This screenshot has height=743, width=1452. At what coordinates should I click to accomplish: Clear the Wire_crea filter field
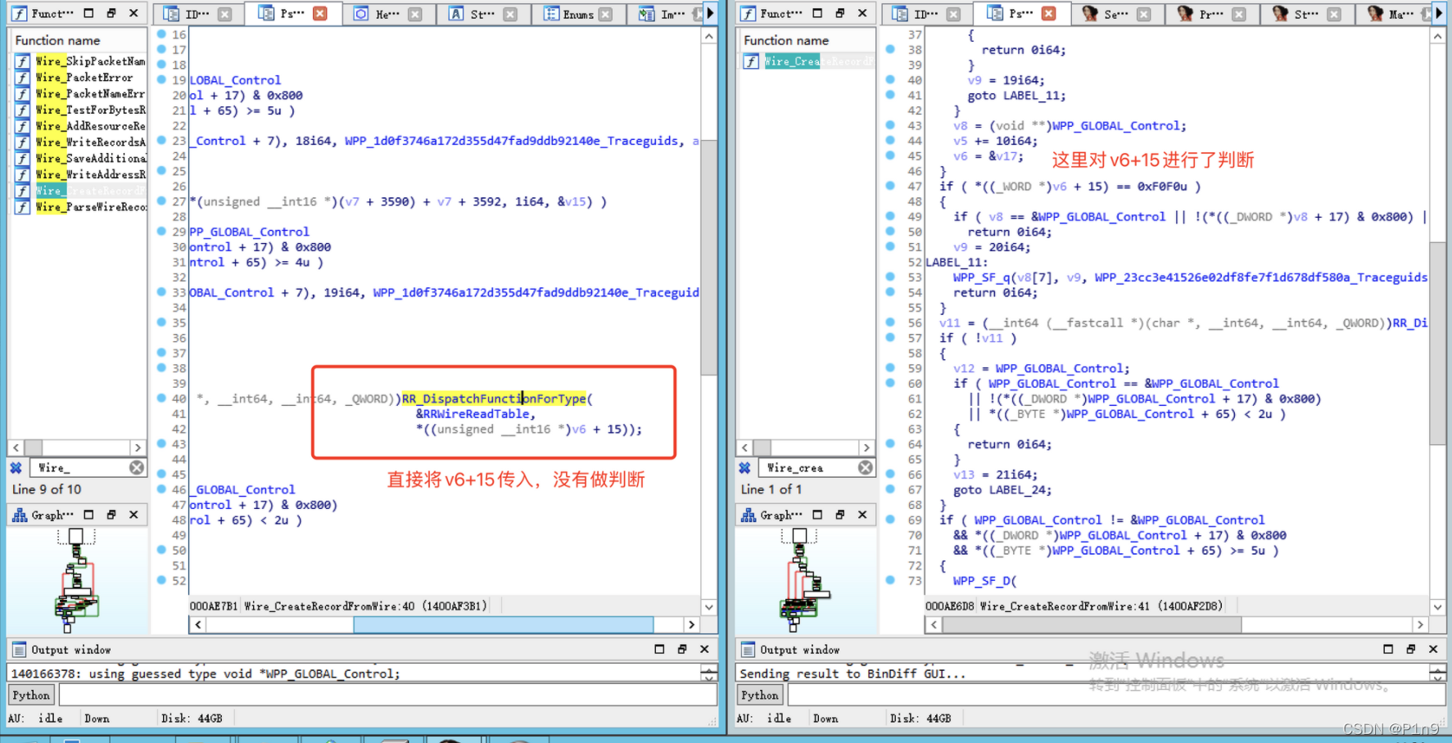coord(866,467)
